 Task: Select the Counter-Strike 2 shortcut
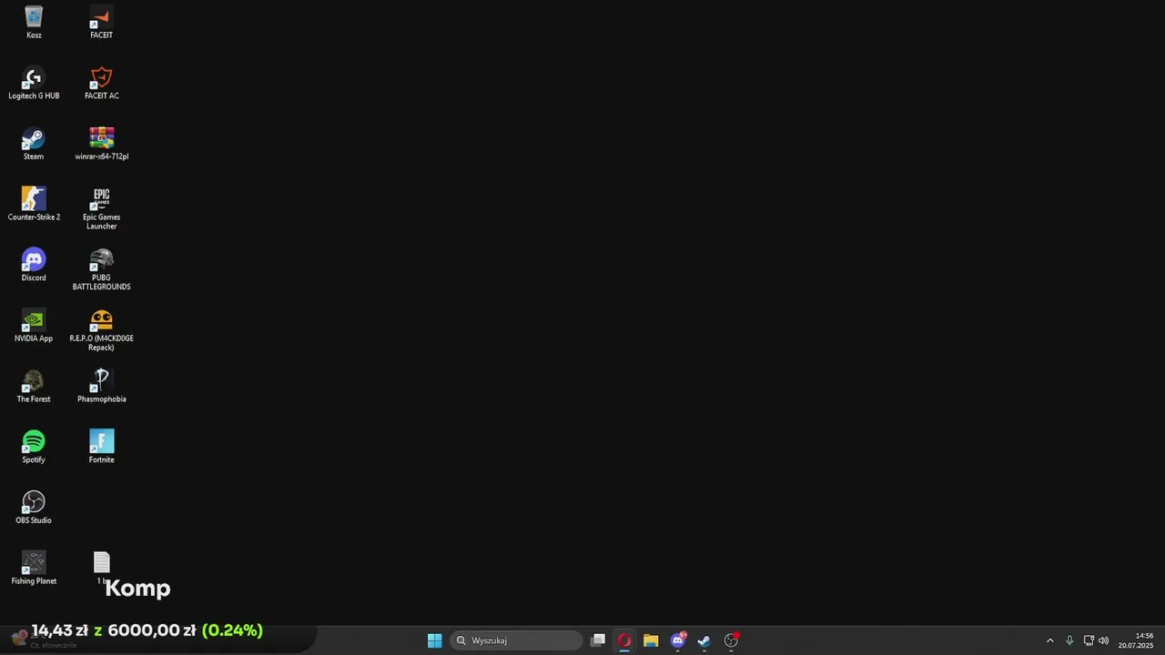[34, 204]
